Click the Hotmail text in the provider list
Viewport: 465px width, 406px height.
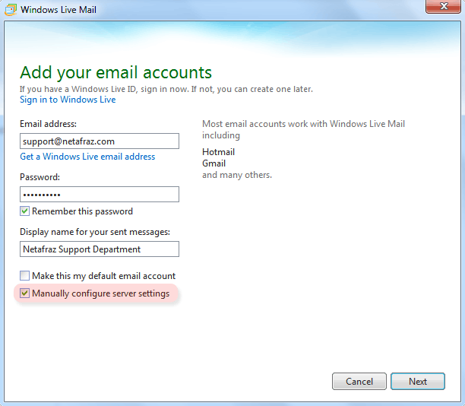click(218, 152)
